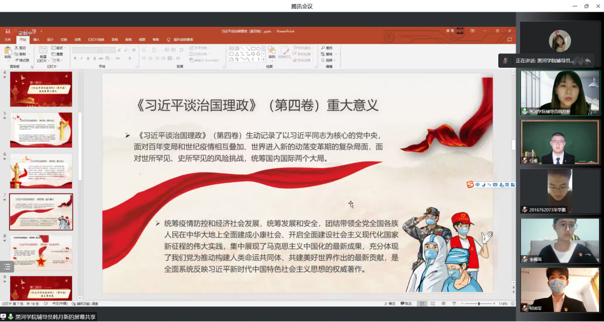Switch to the Insert (插入) ribbon tab
604x322 pixels.
point(36,40)
